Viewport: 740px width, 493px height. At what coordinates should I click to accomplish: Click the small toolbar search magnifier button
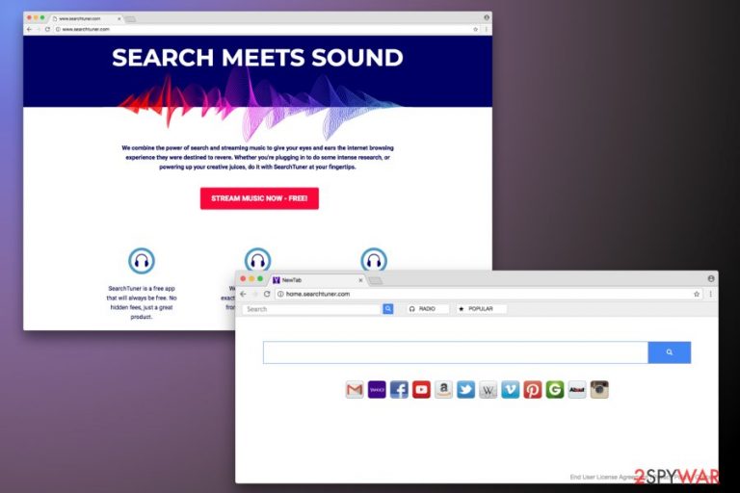388,309
